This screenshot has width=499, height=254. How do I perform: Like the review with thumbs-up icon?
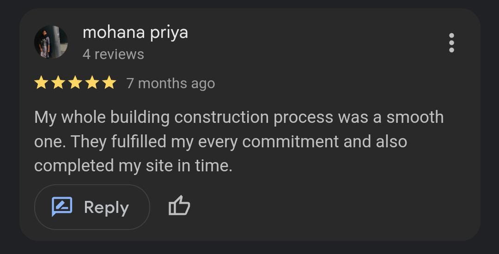[x=179, y=206]
